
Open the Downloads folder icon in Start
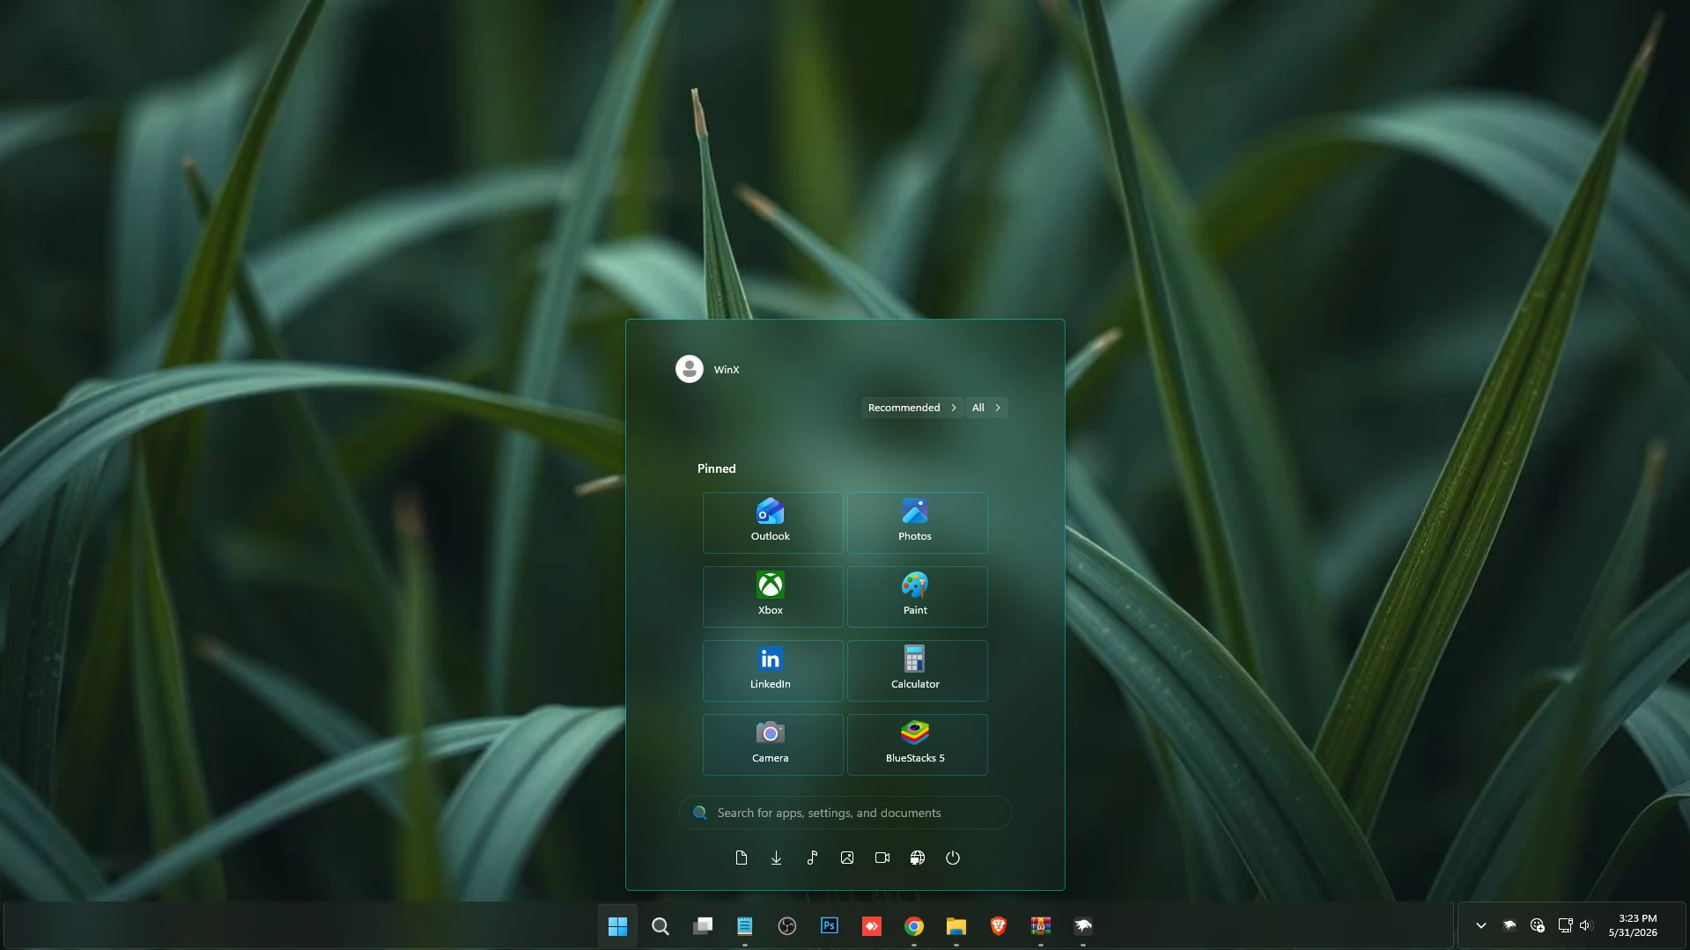pos(777,858)
